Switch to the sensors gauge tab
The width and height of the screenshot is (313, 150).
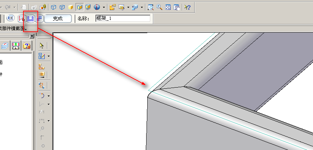[x=16, y=46]
